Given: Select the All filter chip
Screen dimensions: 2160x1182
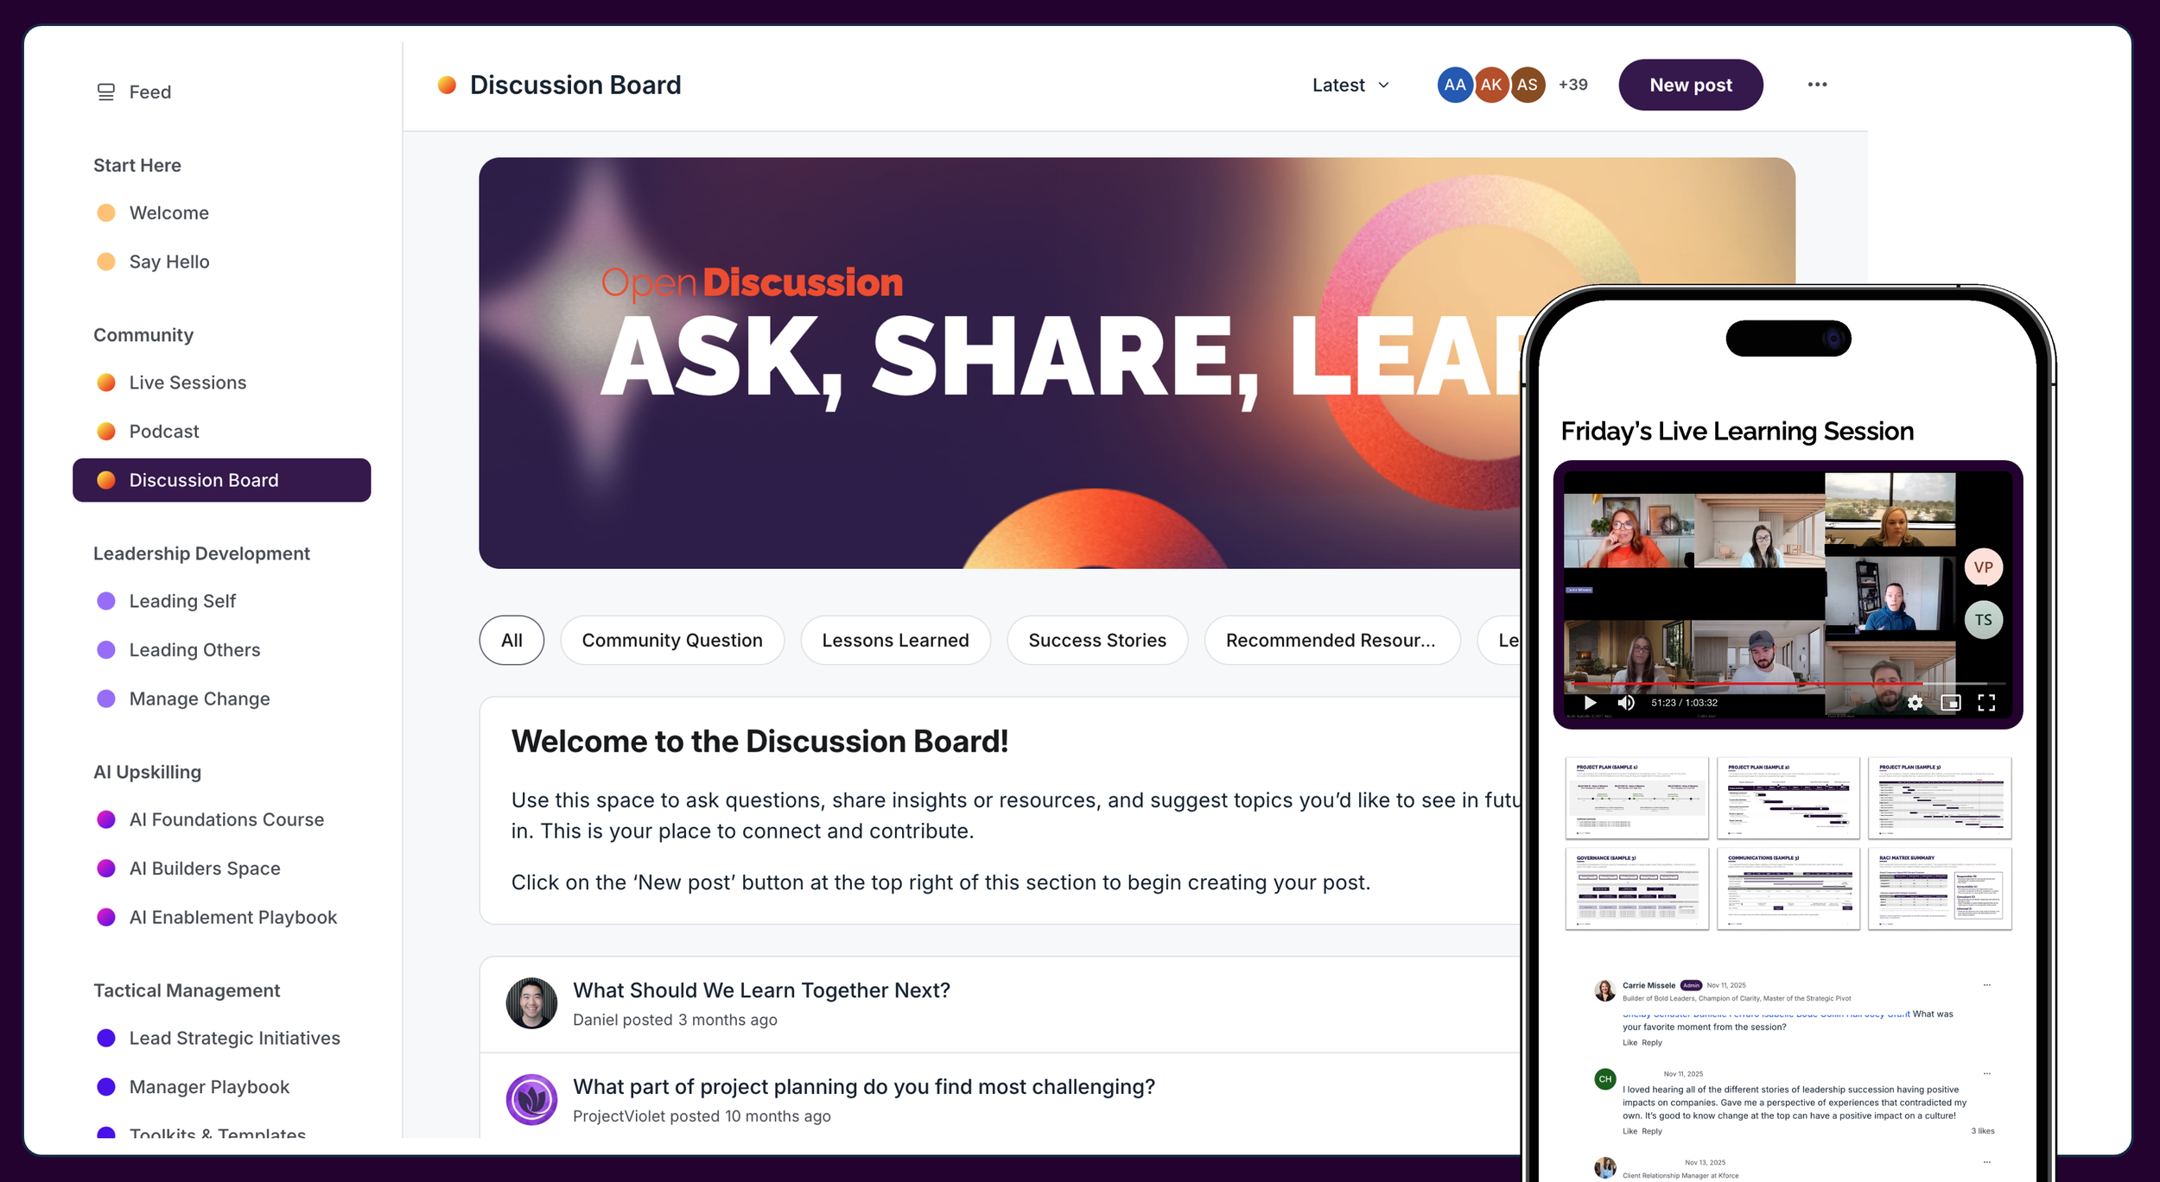Looking at the screenshot, I should pos(511,640).
